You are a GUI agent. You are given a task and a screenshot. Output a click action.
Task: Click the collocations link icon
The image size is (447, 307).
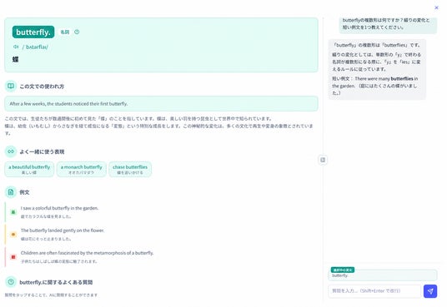[11, 151]
